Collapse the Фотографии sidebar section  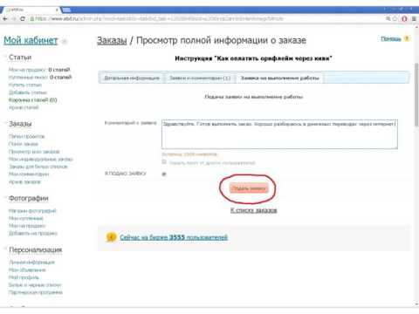5,197
